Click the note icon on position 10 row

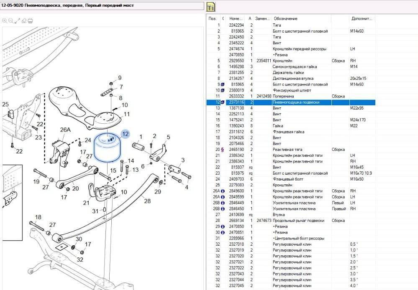(223, 90)
